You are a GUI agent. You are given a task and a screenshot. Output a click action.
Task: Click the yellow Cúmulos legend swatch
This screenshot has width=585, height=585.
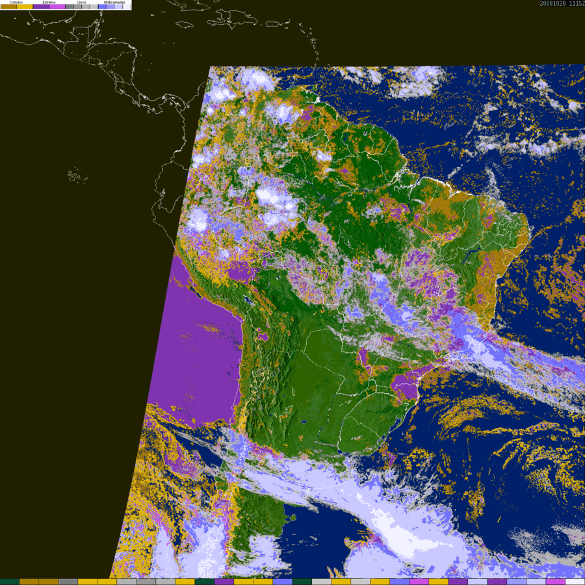(x=25, y=6)
